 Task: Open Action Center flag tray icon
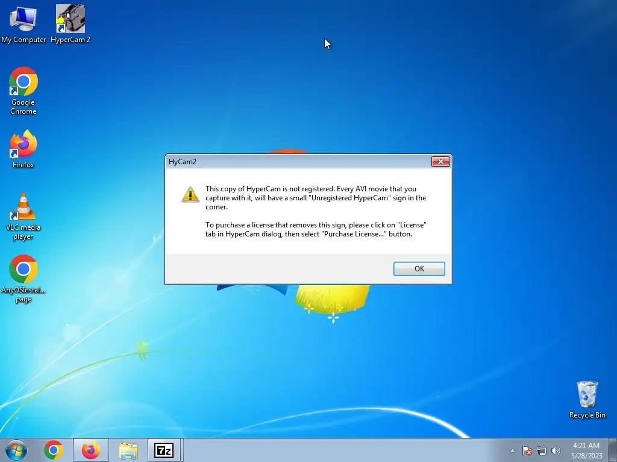point(527,451)
